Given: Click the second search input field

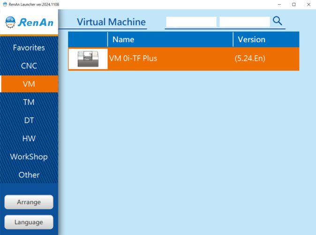Looking at the screenshot, I should 244,22.
